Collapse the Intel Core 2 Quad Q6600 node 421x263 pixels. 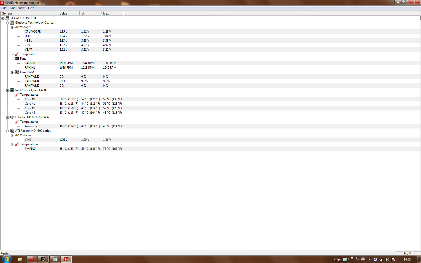(8, 90)
